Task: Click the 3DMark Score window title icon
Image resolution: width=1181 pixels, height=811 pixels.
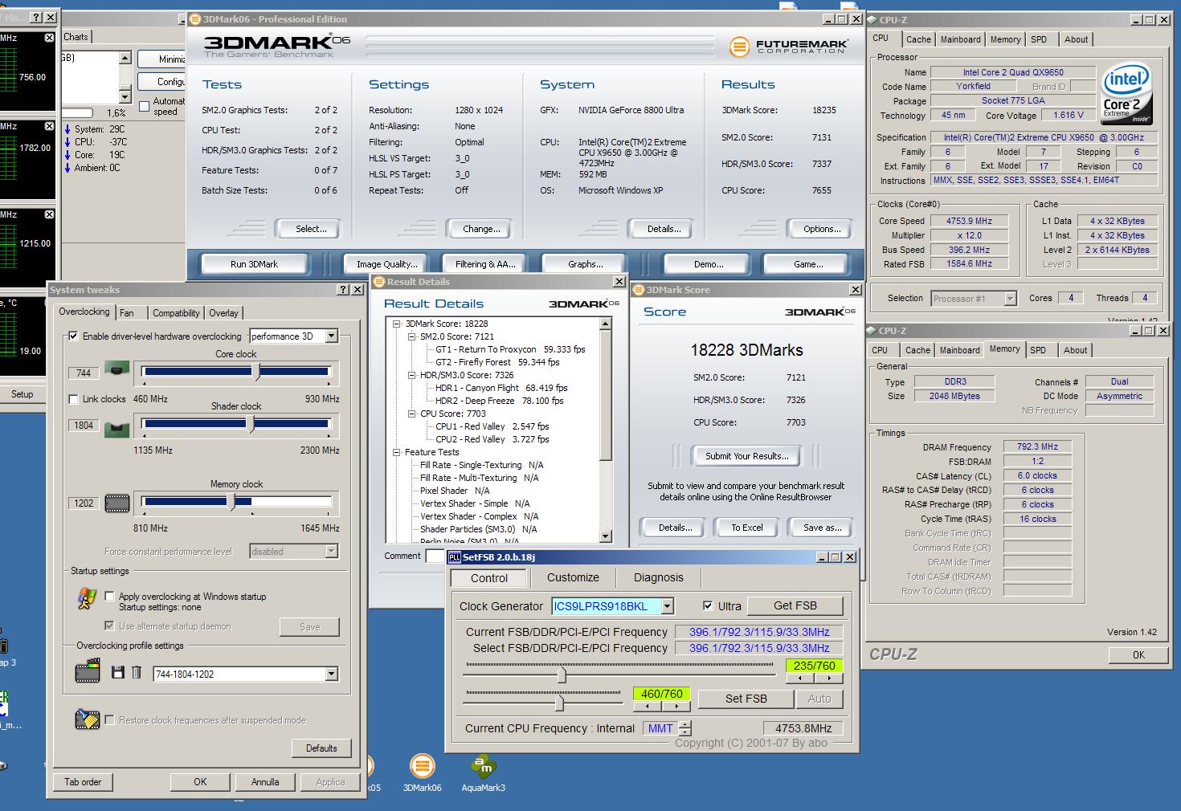Action: click(x=640, y=290)
